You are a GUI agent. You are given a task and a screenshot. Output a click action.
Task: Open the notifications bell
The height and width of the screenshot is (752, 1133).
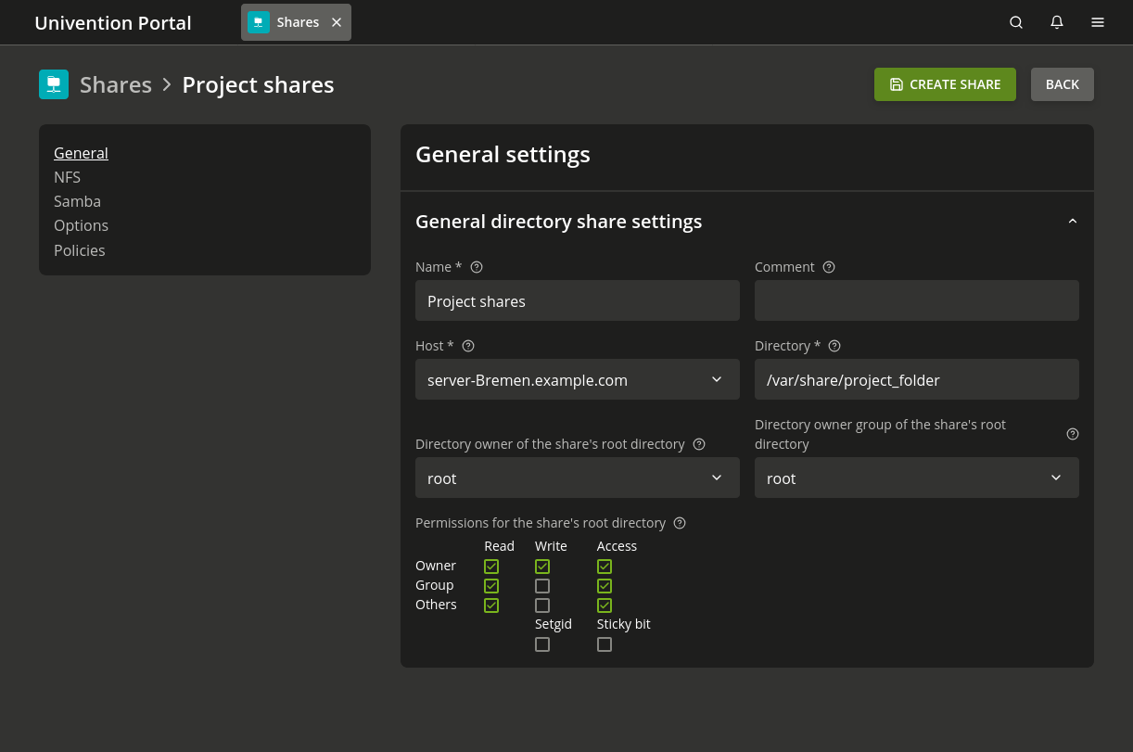1057,22
